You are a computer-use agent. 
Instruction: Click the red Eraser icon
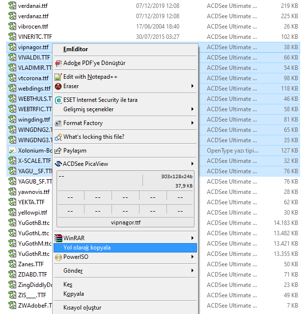tap(58, 86)
